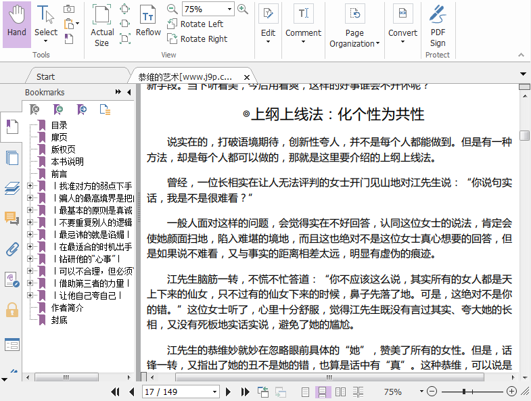
Task: Open the Security lock panel
Action: point(12,310)
